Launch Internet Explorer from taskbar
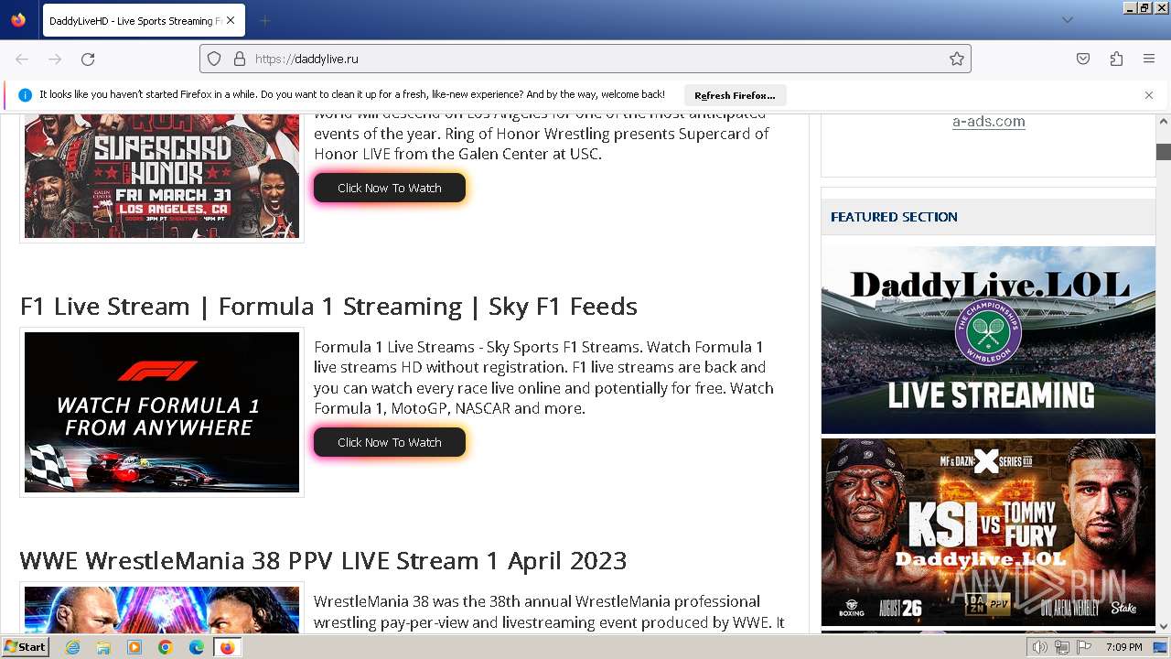This screenshot has width=1171, height=659. click(x=72, y=647)
